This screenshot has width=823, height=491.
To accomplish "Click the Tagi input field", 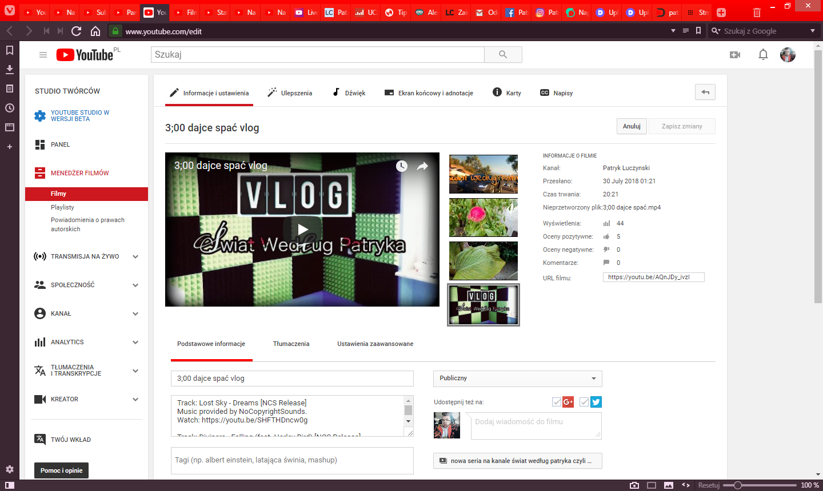I will (292, 460).
